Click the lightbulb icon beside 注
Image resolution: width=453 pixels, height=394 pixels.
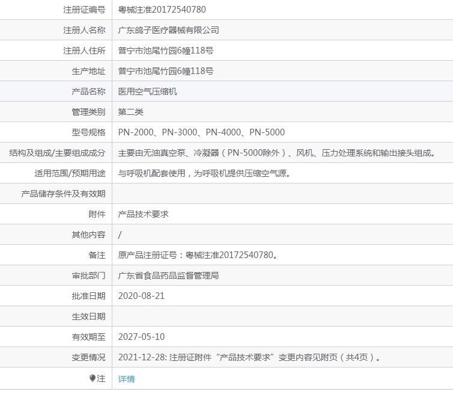click(93, 378)
